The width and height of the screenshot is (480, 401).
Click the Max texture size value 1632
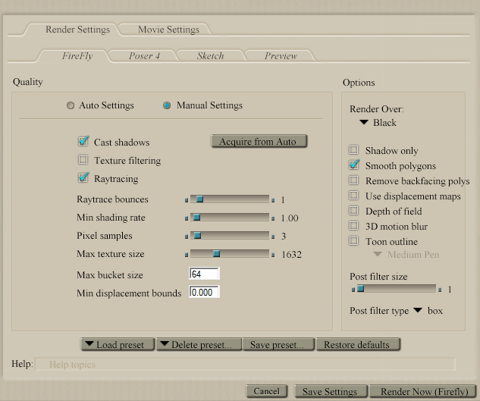click(x=291, y=255)
